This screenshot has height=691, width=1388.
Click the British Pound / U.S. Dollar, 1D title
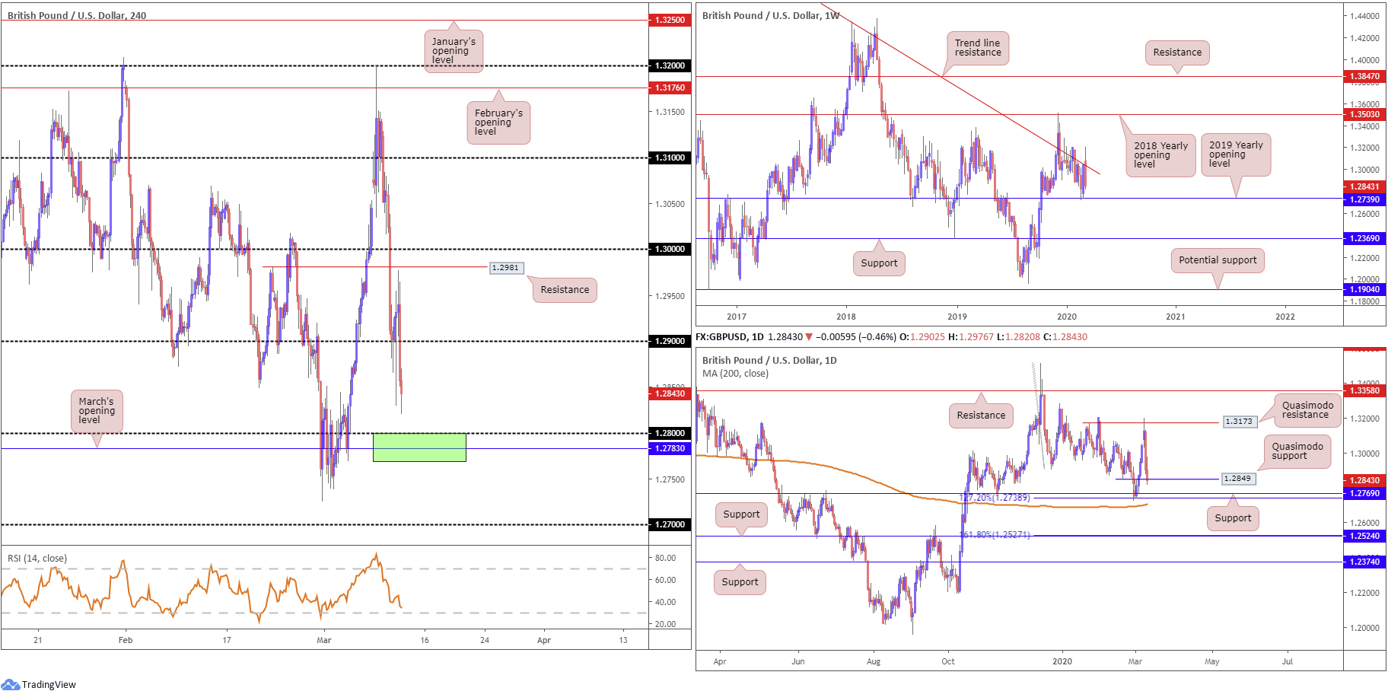pyautogui.click(x=769, y=361)
